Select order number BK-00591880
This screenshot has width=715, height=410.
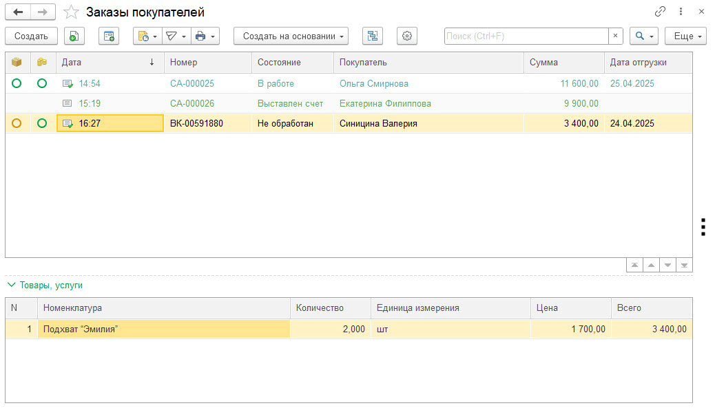click(x=196, y=123)
